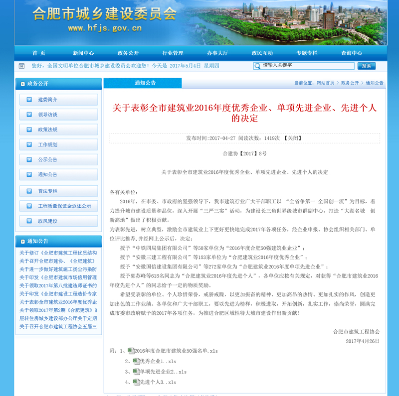
Task: Select 办事大厅 in the top navigation
Action: 217,53
